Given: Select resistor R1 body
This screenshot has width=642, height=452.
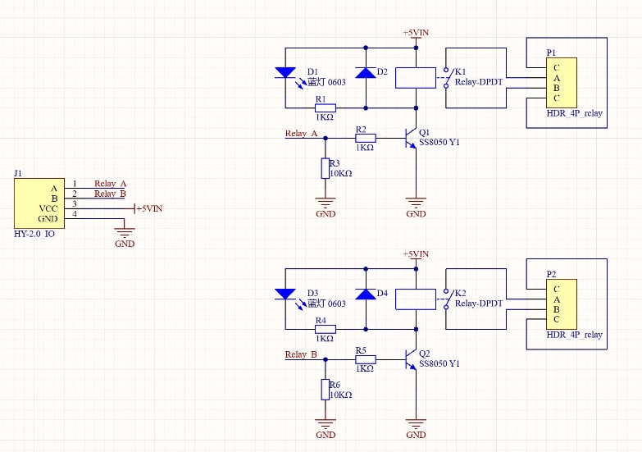Looking at the screenshot, I should click(x=325, y=107).
